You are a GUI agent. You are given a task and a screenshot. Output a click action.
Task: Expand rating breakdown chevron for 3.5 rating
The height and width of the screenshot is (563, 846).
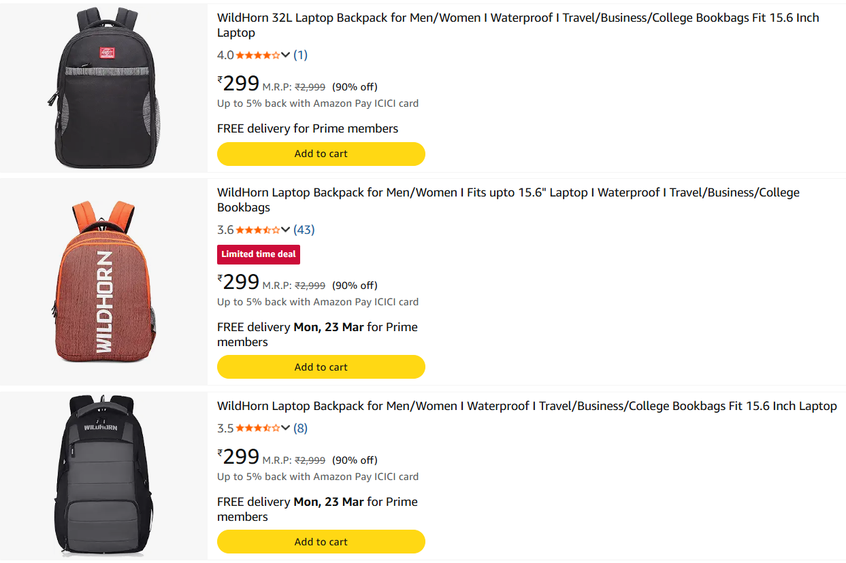[286, 428]
